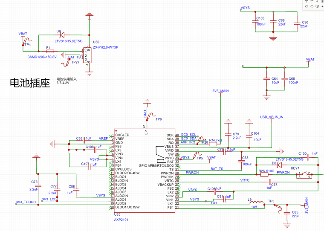Select the F1 designator label

[x=48, y=48]
